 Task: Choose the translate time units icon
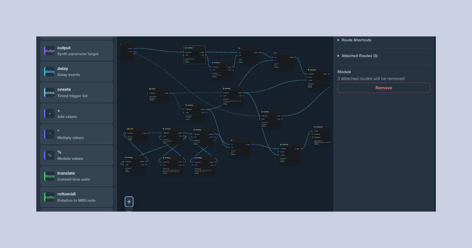click(x=50, y=176)
